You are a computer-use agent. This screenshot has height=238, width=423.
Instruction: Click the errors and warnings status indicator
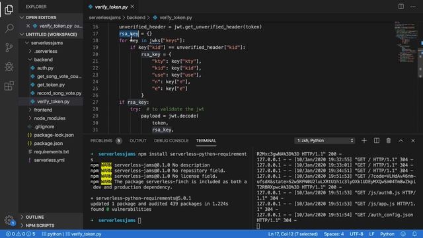[x=20, y=234]
